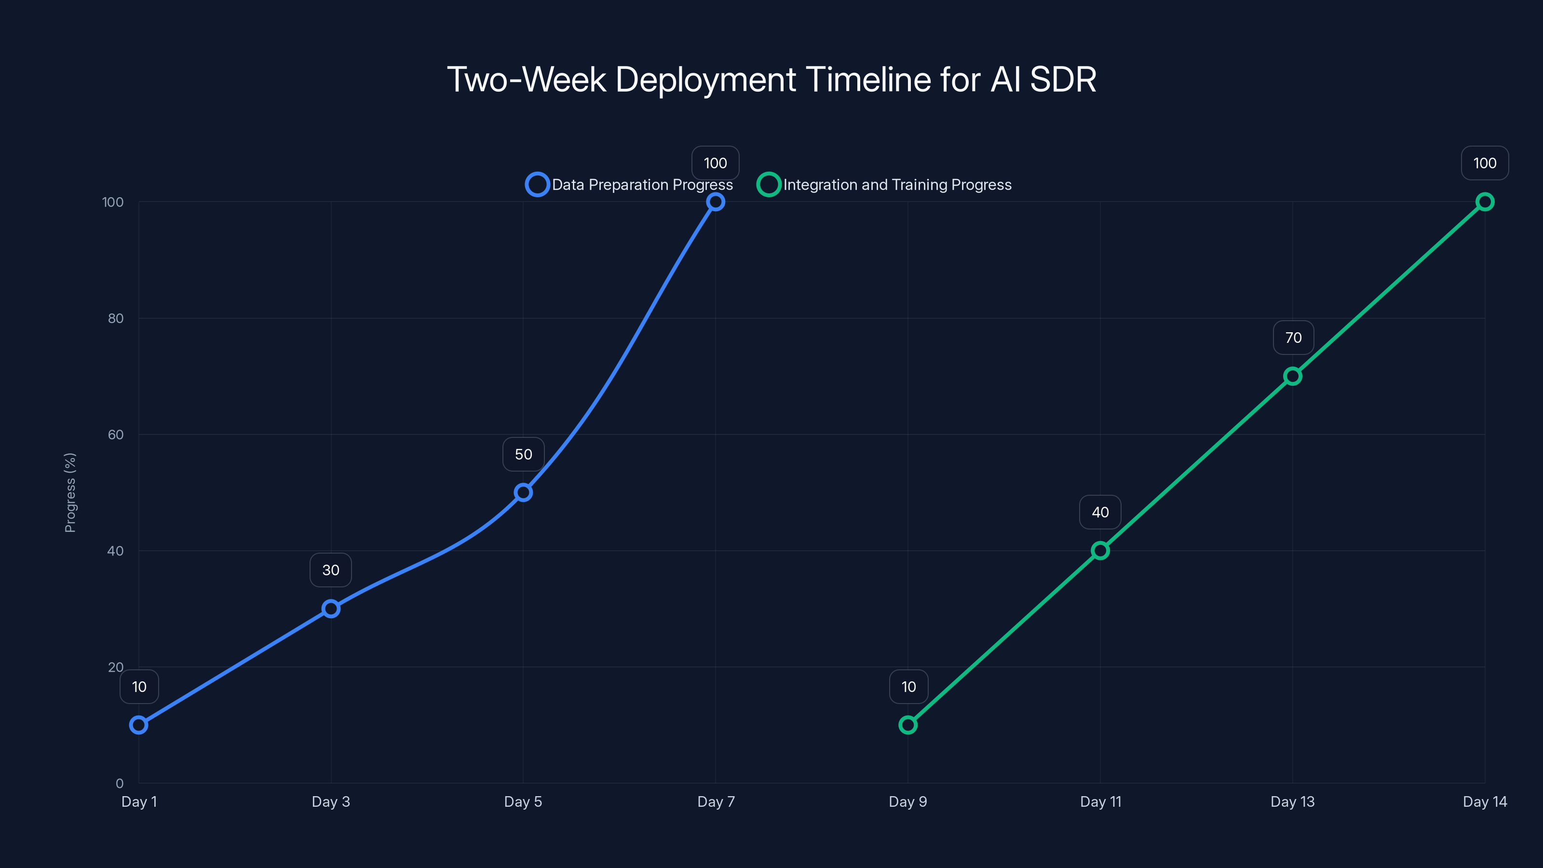Click the 'Day 3' x-axis label
The width and height of the screenshot is (1543, 868).
coord(331,801)
